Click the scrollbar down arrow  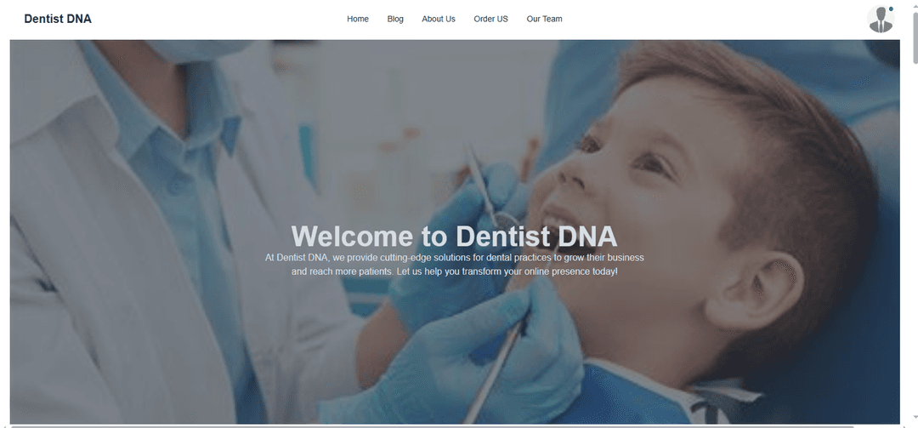[914, 418]
